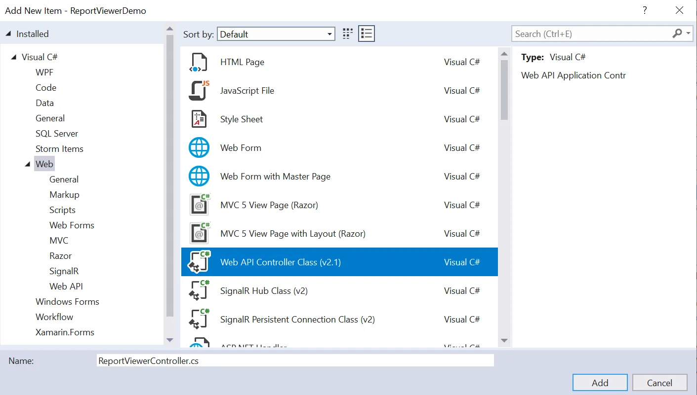Image resolution: width=697 pixels, height=395 pixels.
Task: Open the search options dropdown arrow
Action: click(x=689, y=34)
